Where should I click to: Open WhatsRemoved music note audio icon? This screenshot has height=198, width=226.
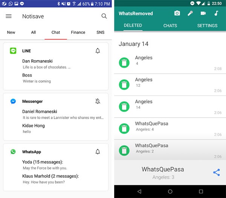216,13
